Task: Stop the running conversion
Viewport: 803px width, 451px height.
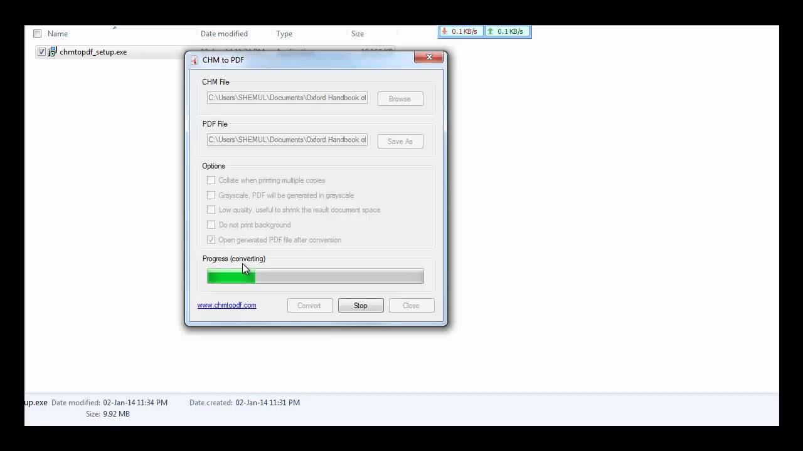Action: click(360, 306)
